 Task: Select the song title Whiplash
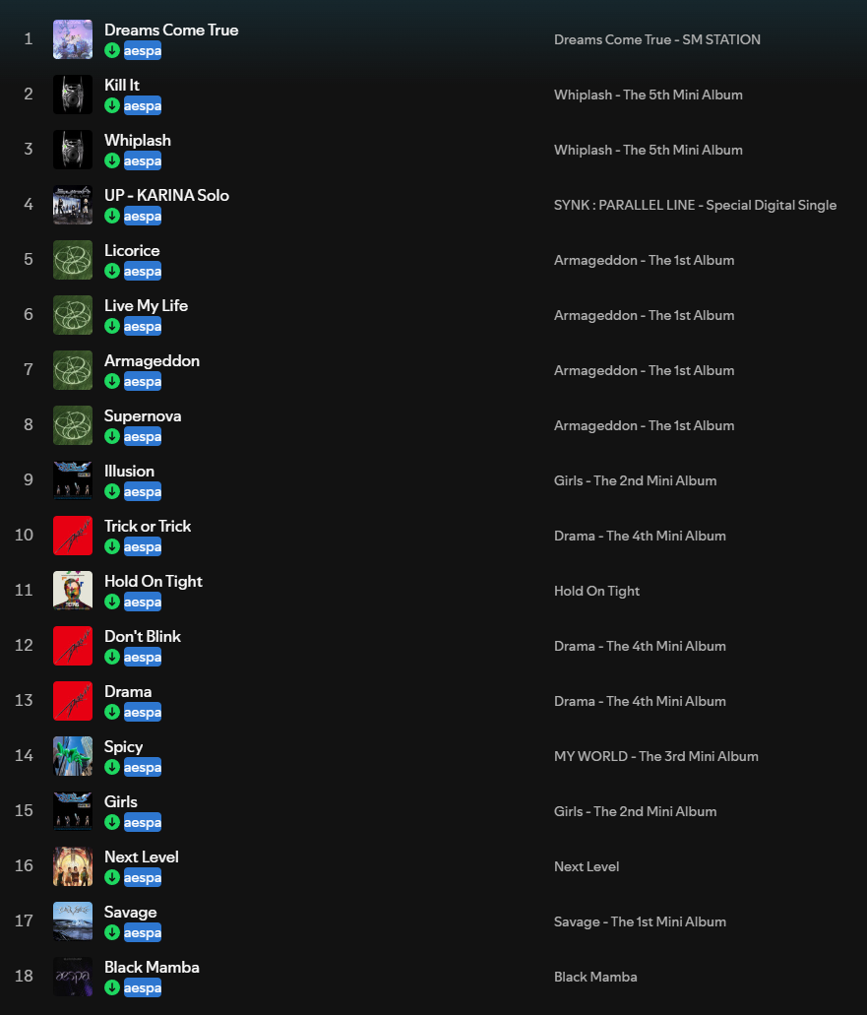coord(137,140)
